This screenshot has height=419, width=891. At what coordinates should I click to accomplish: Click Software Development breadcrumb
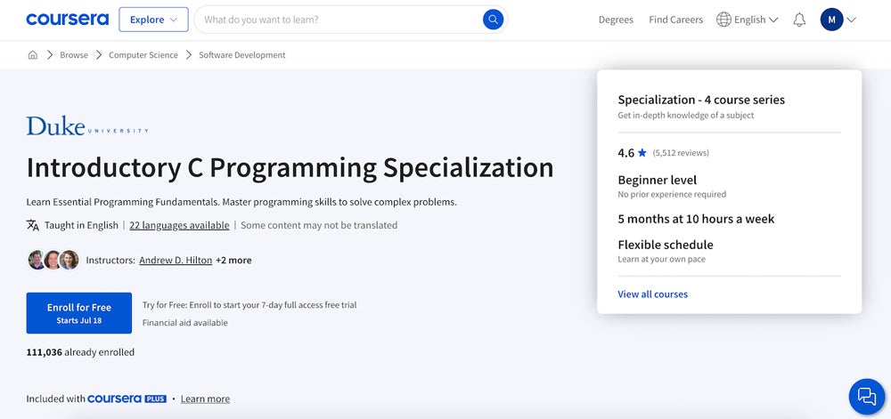pos(242,55)
